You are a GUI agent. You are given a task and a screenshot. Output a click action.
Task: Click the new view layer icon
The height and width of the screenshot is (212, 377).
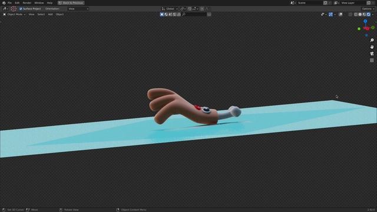[x=369, y=3]
